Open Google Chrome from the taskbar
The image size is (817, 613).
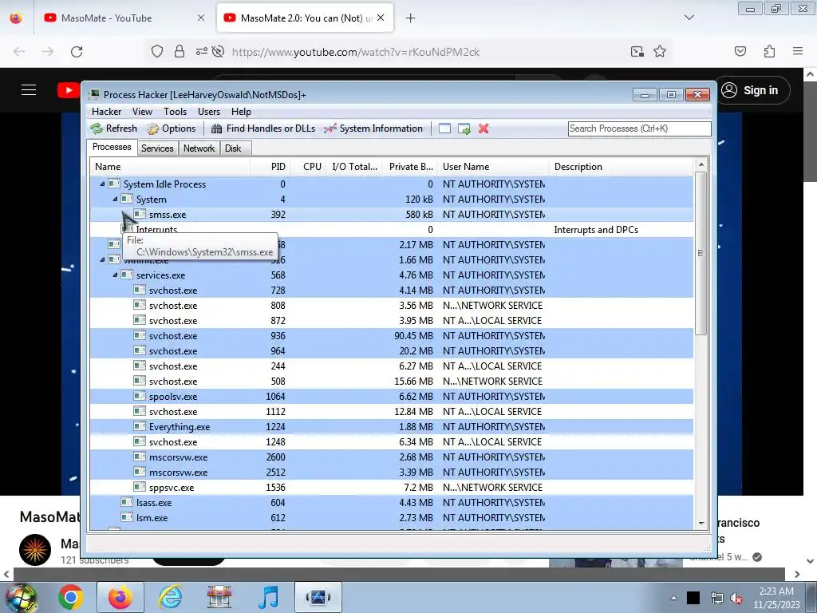[x=71, y=597]
